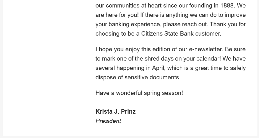The height and width of the screenshot is (138, 259).
Task: Click the phrase 'great time to safely'
Action: [220, 68]
